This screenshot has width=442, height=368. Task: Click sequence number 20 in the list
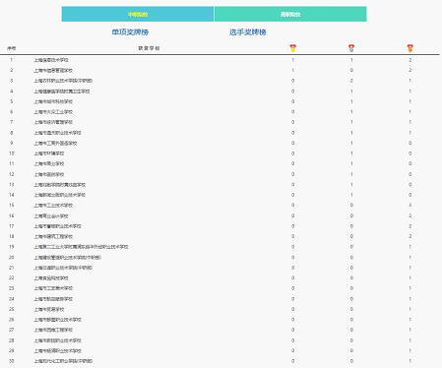click(x=12, y=258)
